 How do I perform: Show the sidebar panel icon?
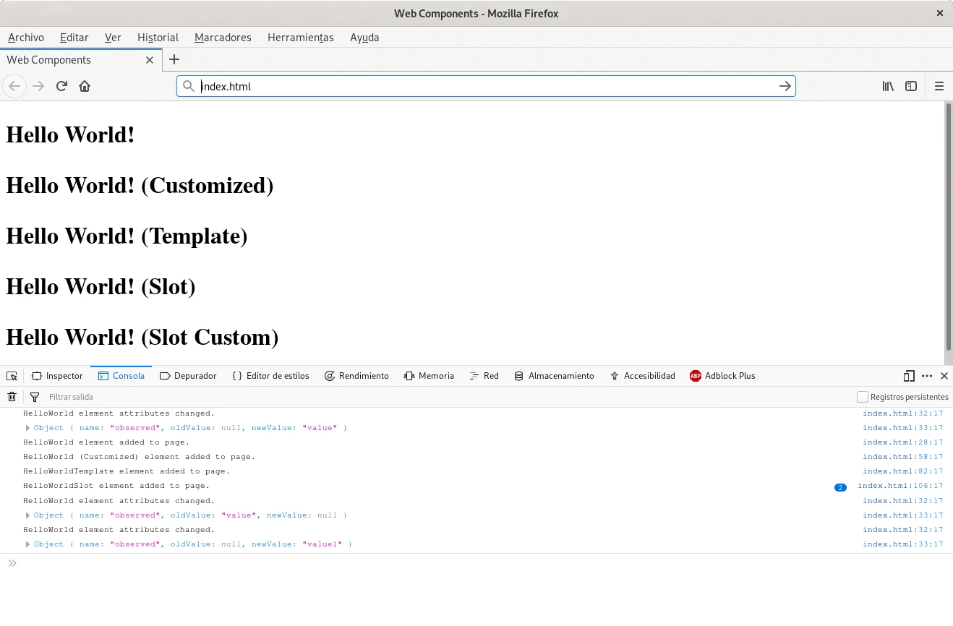(x=911, y=86)
